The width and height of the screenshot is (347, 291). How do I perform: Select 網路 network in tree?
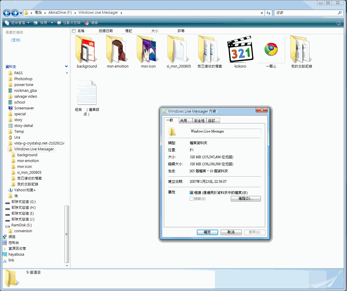click(12, 237)
